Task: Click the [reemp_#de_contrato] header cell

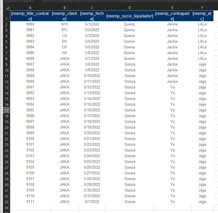Action: coord(30,16)
